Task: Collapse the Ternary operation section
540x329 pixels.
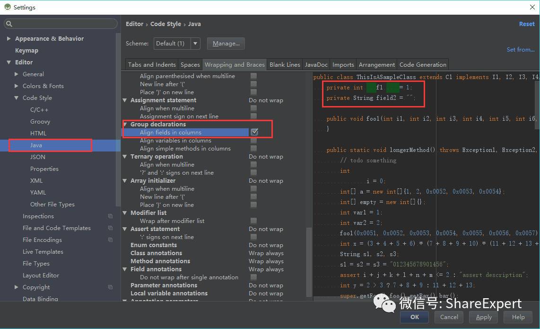Action: coord(125,157)
